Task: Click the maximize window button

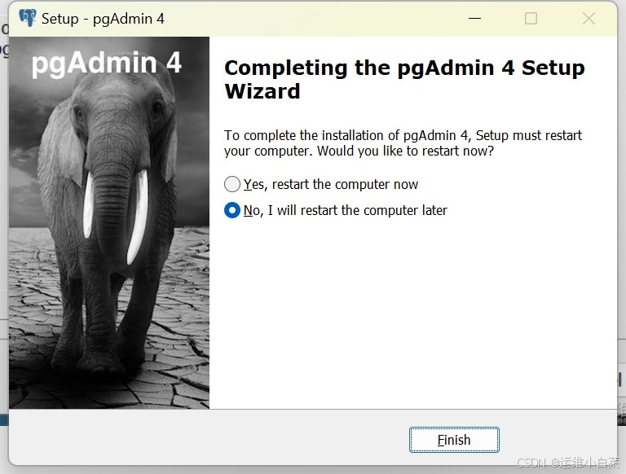Action: point(531,18)
